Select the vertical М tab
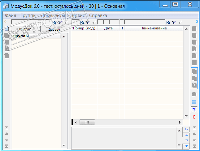200x151 pixels. click(186, 146)
